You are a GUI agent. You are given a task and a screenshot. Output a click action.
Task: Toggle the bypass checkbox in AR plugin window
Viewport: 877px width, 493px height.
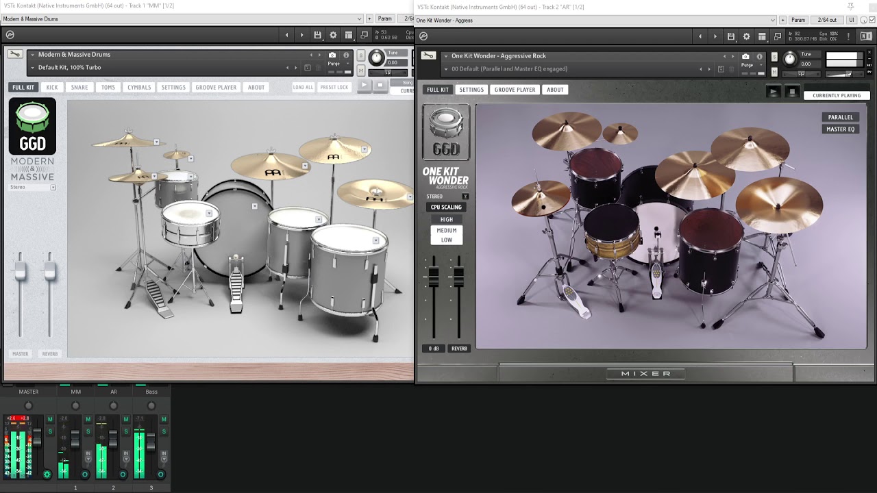pos(872,20)
